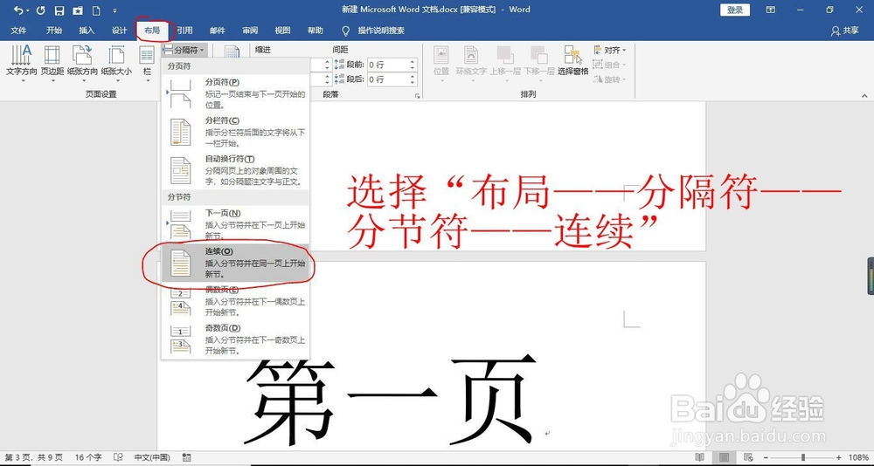Select the 布局 (Layout) tab
Image resolution: width=874 pixels, height=466 pixels.
coord(152,31)
